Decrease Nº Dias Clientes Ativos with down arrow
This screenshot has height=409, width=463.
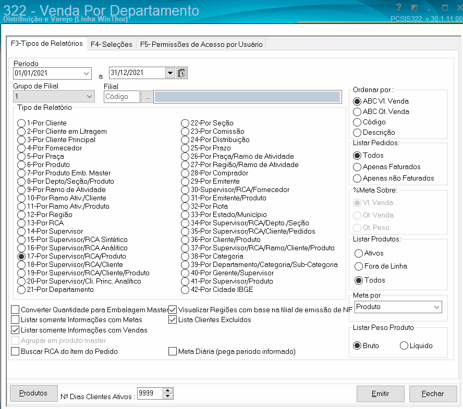tap(168, 396)
